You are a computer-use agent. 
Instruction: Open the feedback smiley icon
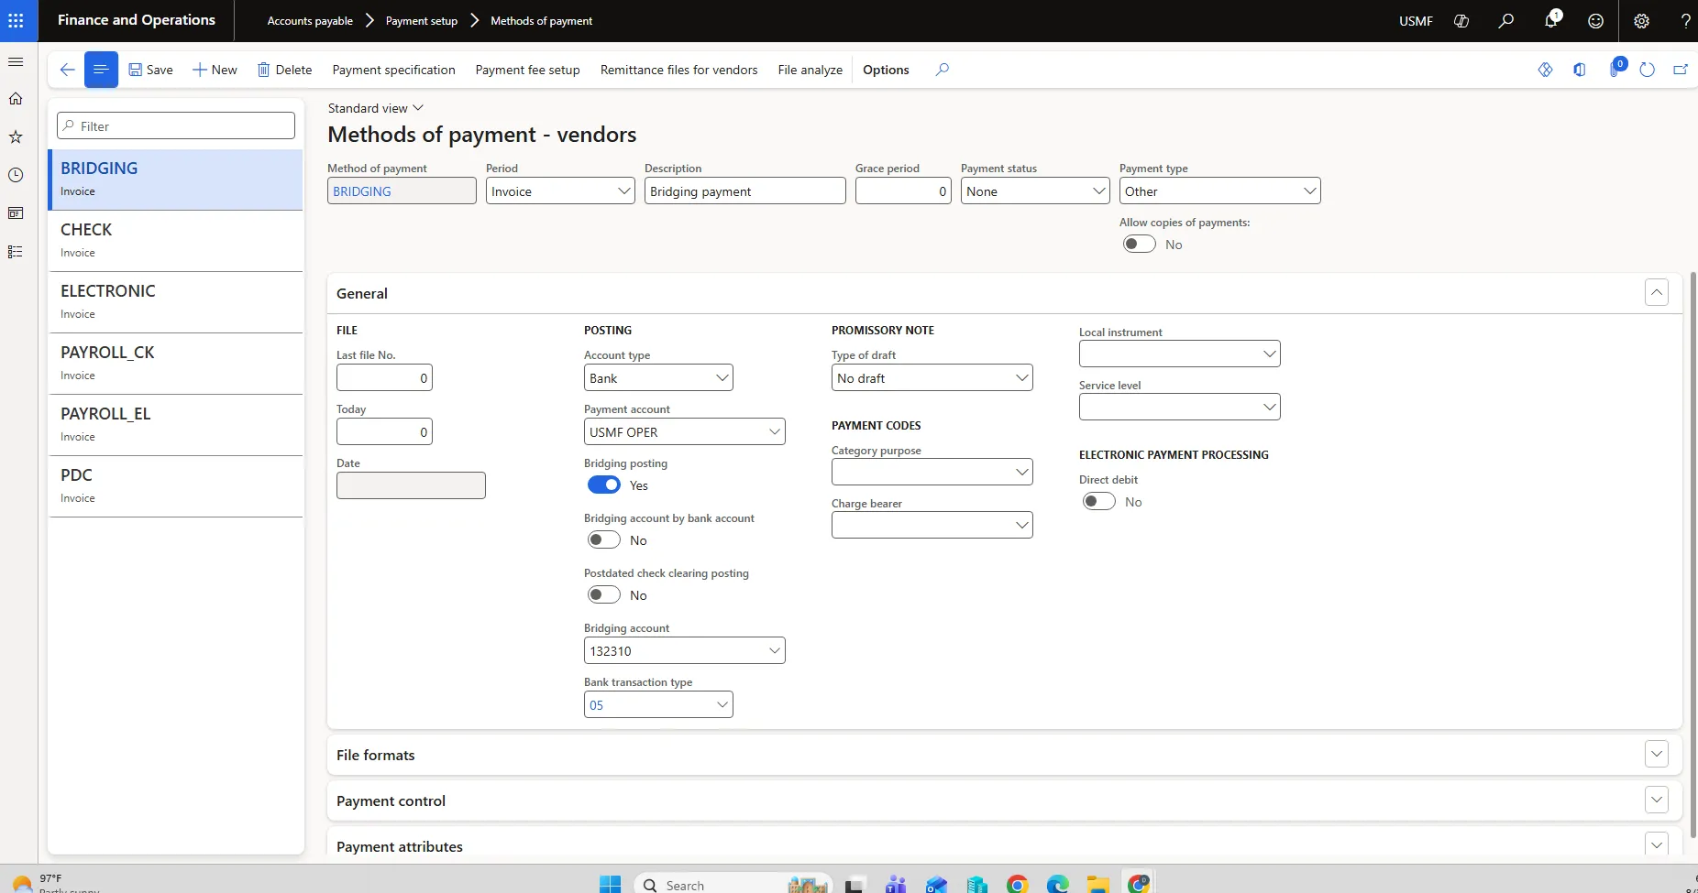[1595, 20]
